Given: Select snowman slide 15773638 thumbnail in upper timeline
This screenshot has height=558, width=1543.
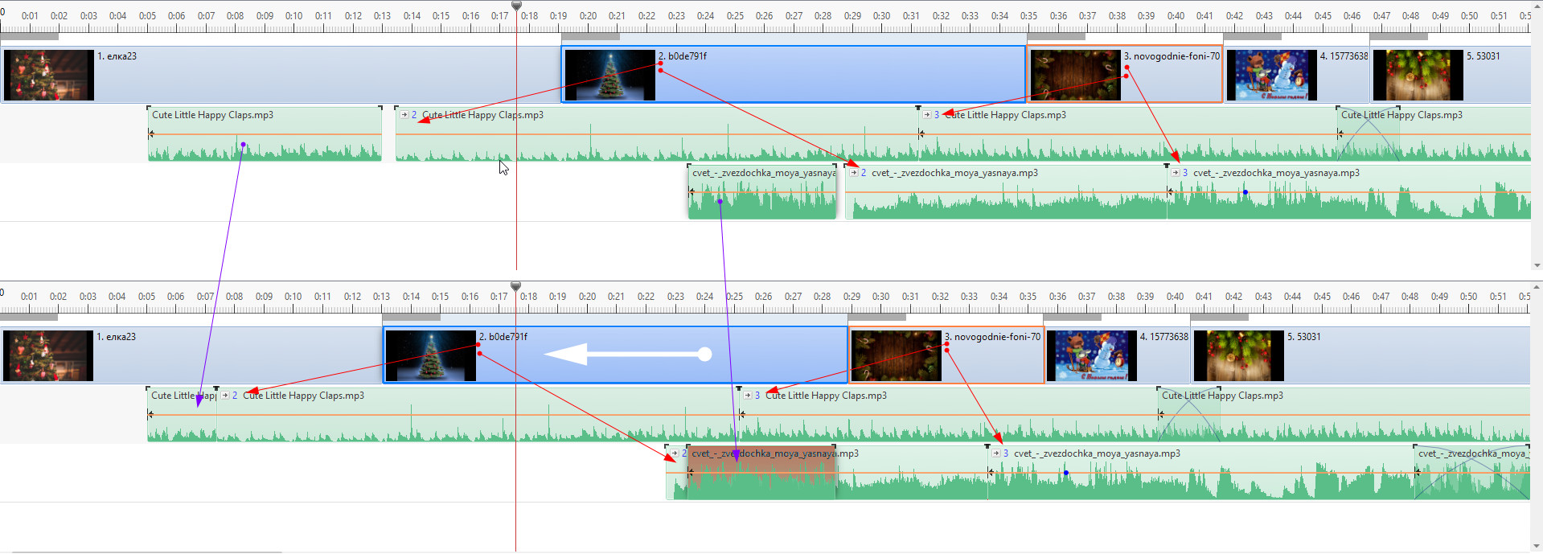Looking at the screenshot, I should click(x=1271, y=75).
